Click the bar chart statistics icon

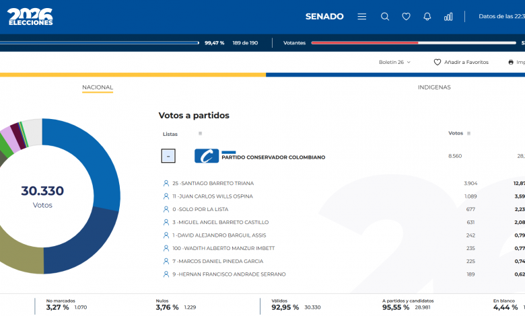coord(448,17)
